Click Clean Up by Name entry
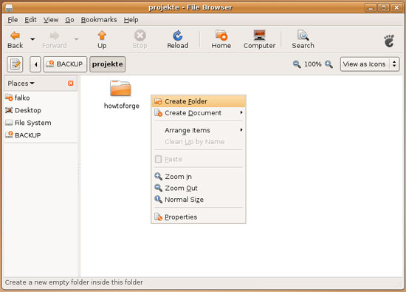This screenshot has height=292, width=406. [199, 142]
